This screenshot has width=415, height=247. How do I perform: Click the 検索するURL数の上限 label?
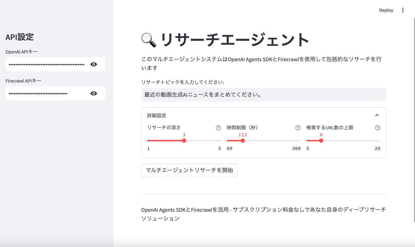(330, 128)
